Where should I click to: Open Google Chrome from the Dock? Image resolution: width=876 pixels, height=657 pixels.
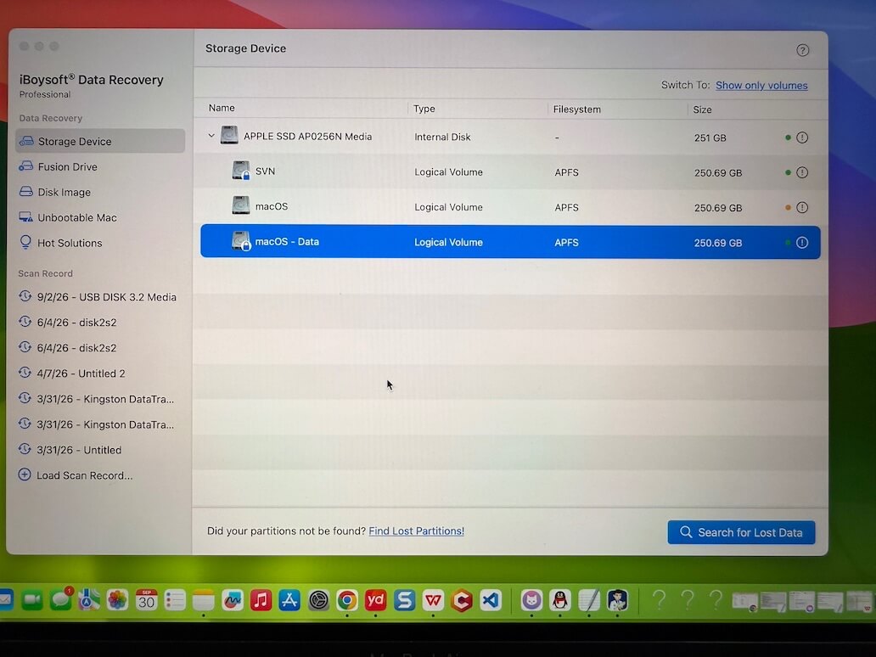[x=347, y=601]
